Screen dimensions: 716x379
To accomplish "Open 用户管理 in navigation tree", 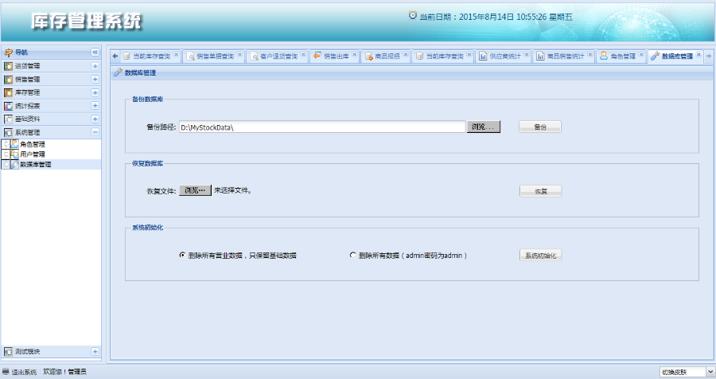I will pyautogui.click(x=33, y=154).
